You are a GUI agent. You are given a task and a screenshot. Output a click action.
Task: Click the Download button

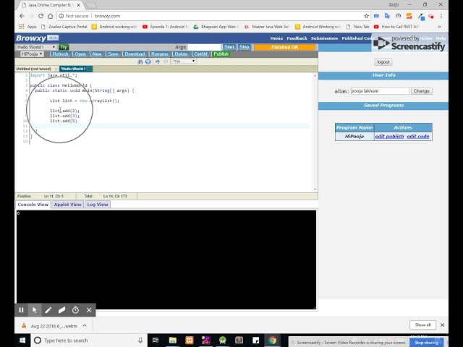pos(135,54)
